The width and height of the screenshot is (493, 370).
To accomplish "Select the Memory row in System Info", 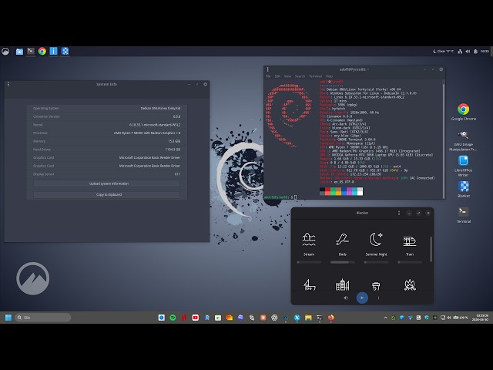I will click(107, 141).
